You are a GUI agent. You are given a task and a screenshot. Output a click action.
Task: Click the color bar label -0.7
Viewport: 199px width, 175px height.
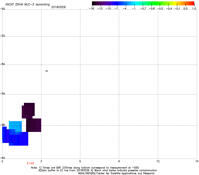coord(143,9)
